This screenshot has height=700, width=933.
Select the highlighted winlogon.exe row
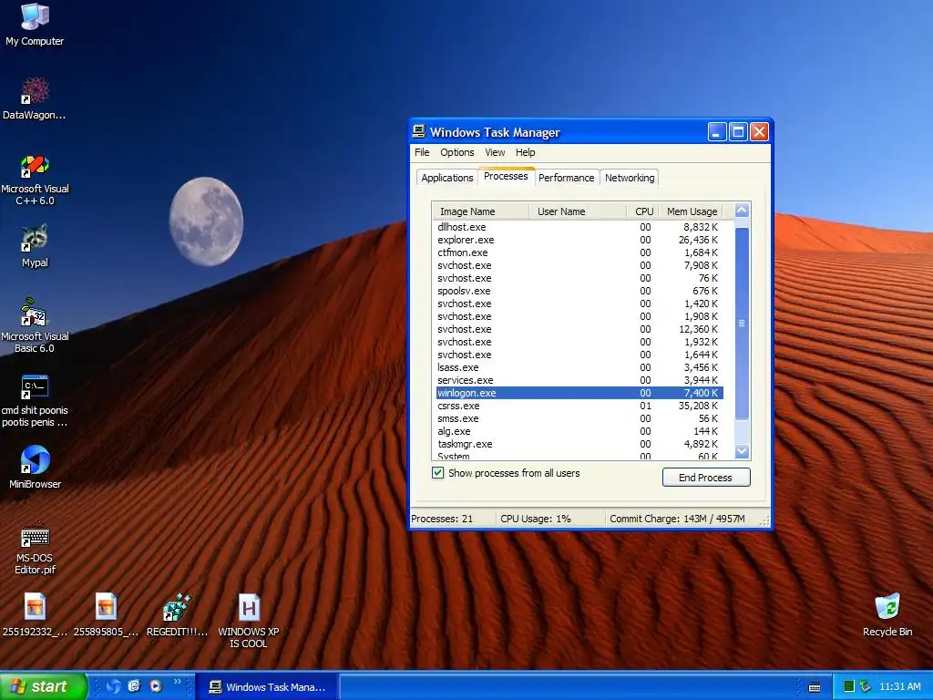(x=579, y=393)
